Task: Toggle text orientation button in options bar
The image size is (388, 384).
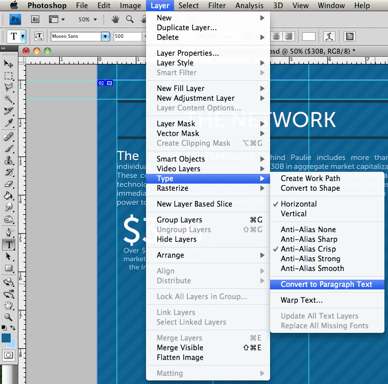Action: pos(39,36)
